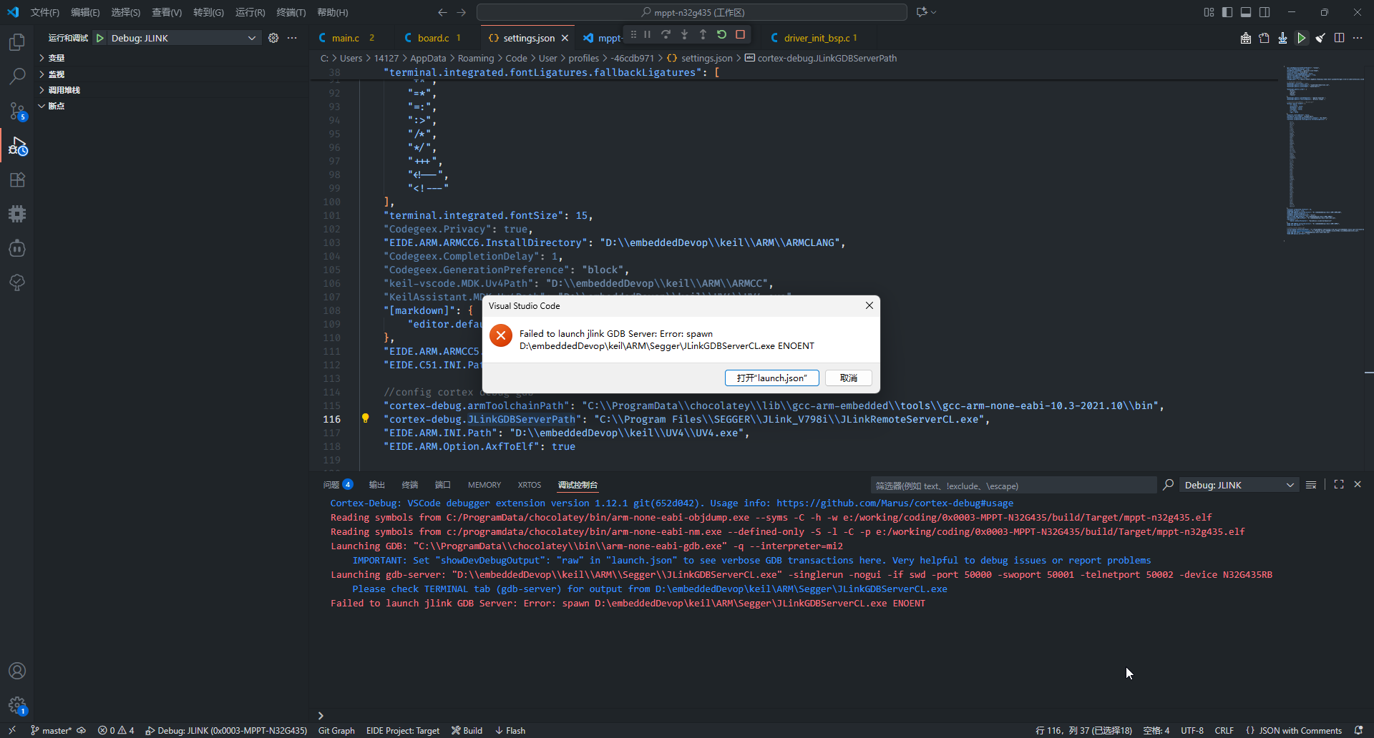Maximize the panel size
The height and width of the screenshot is (738, 1374).
(1338, 485)
